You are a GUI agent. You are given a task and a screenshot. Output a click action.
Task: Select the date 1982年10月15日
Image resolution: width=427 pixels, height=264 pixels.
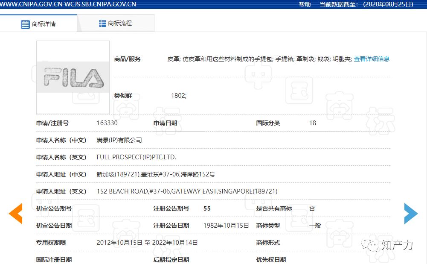click(227, 226)
